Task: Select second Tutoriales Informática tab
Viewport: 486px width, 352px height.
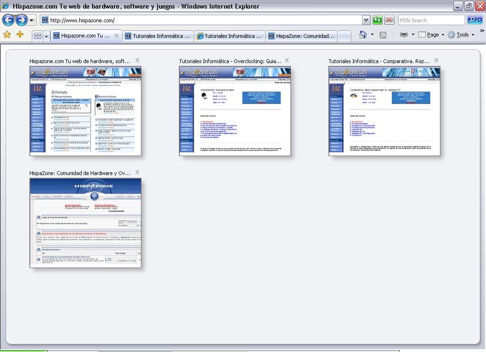Action: [230, 36]
